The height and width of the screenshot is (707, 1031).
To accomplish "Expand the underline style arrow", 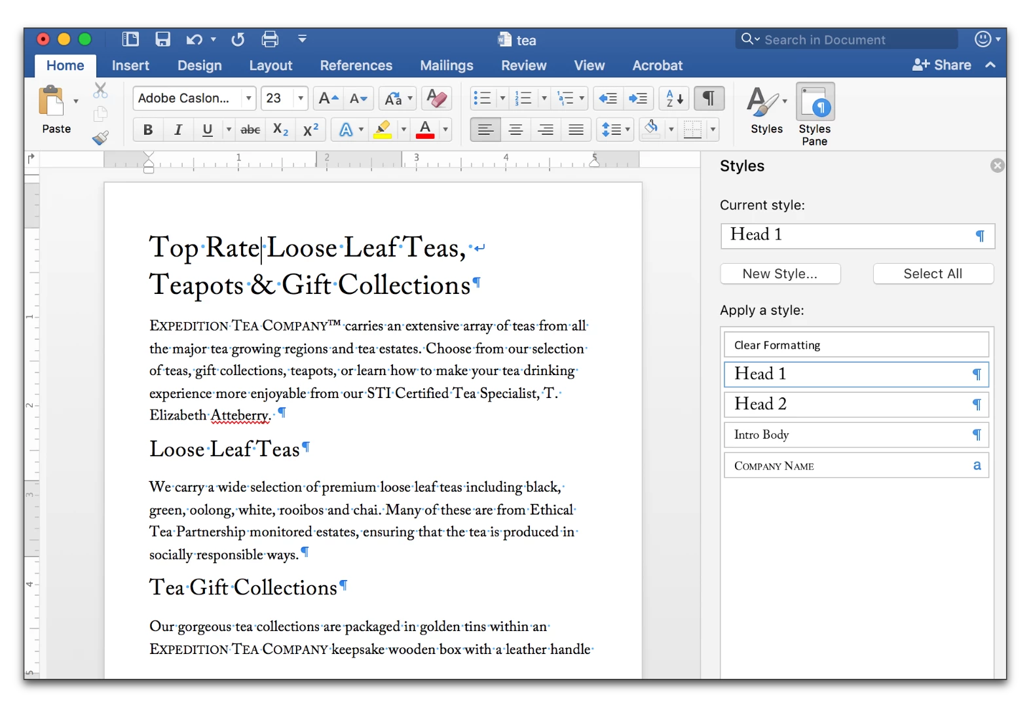I will click(229, 130).
